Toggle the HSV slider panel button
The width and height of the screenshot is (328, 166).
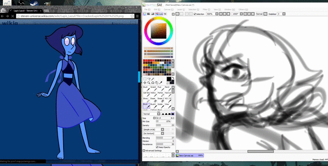click(x=153, y=14)
